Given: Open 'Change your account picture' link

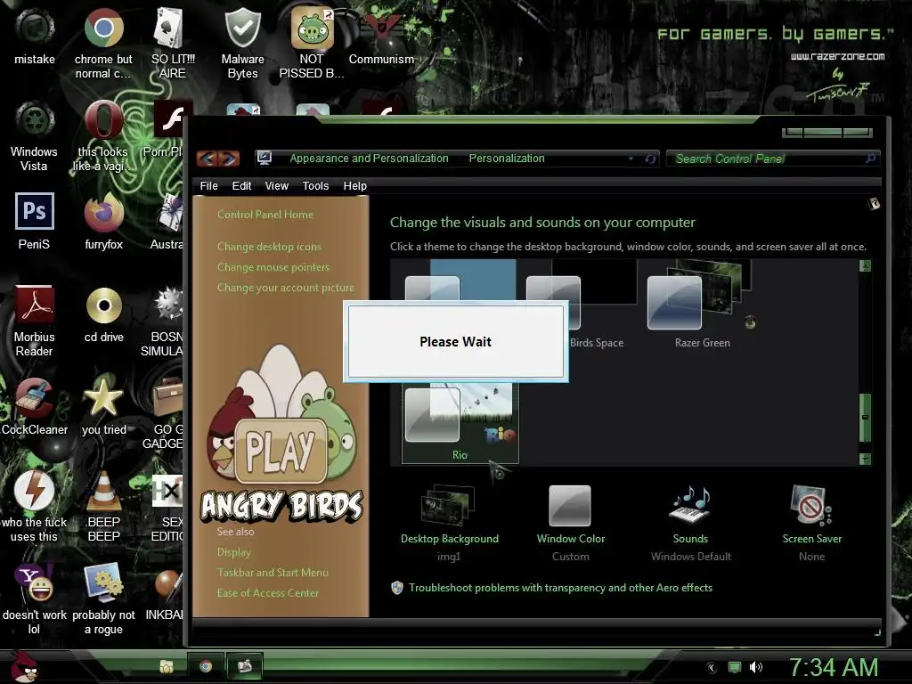Looking at the screenshot, I should tap(286, 288).
